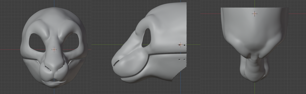Click the 3D cursor in the side-view viewport
306x94 pixels.
[x=181, y=45]
